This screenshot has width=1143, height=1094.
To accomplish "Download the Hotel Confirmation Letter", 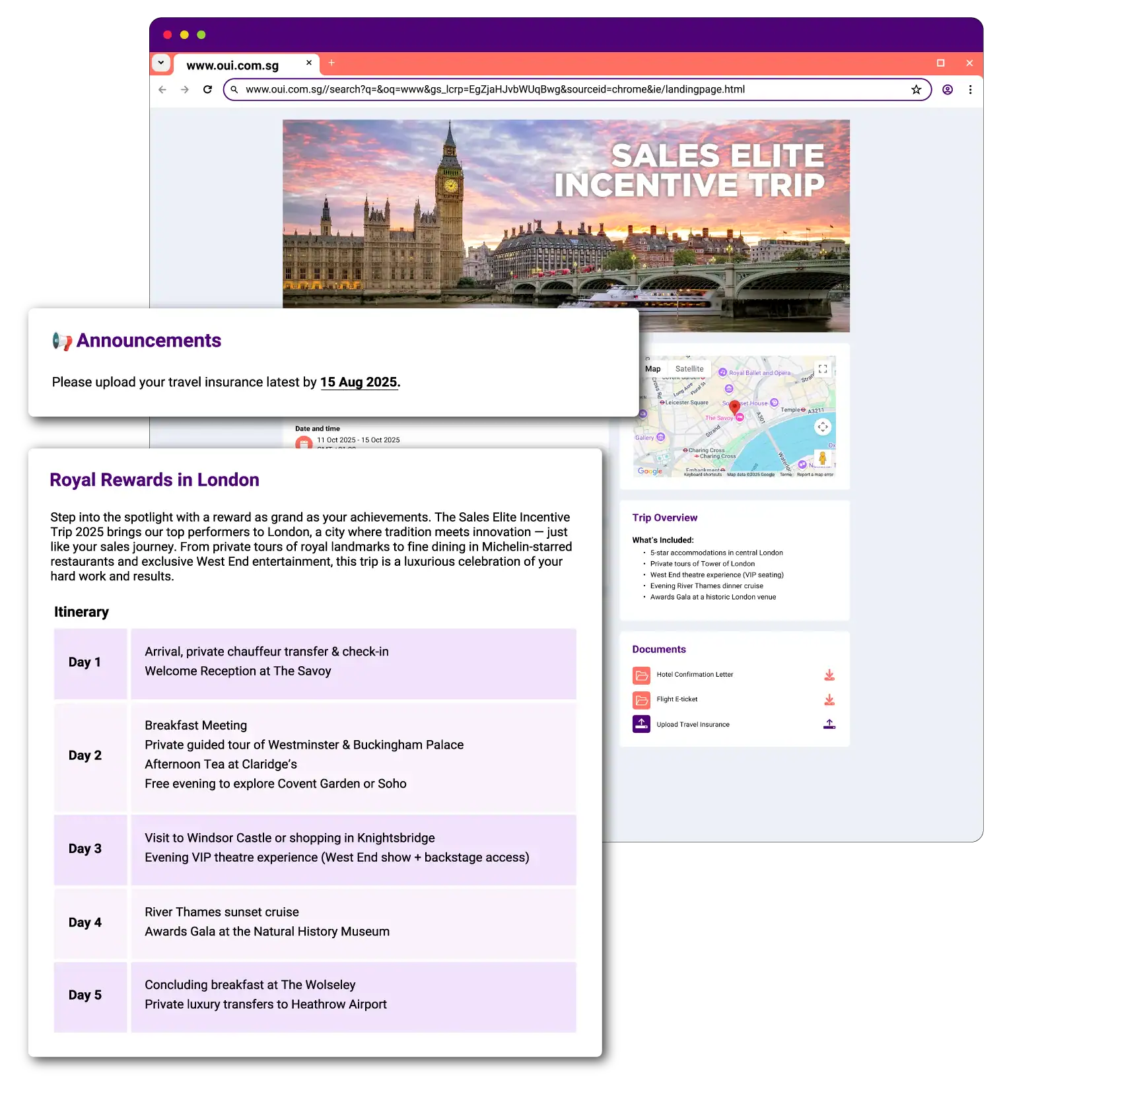I will point(829,675).
